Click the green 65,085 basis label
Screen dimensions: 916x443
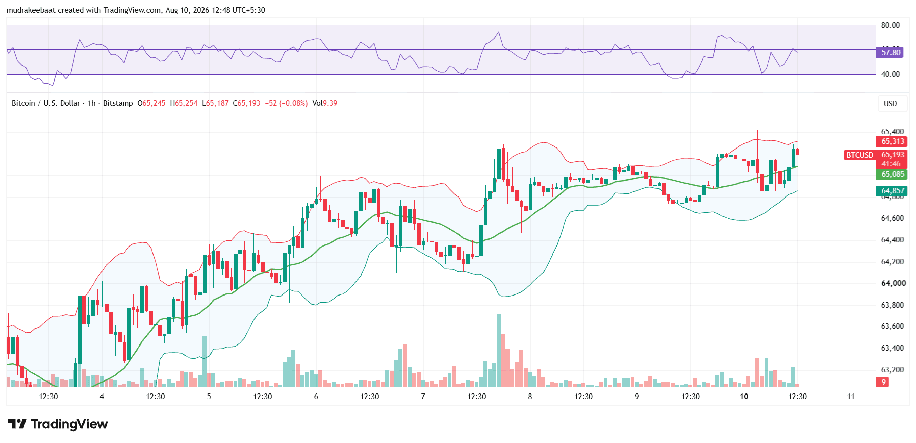click(892, 174)
